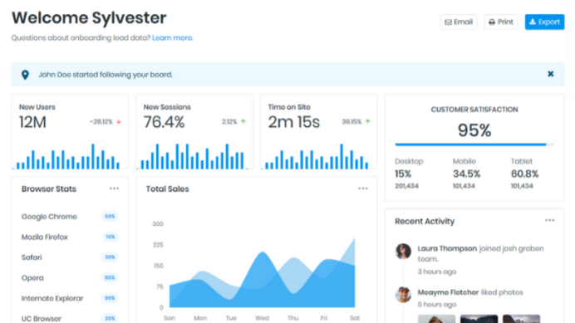Click the Welcome Sylvester heading

89,17
